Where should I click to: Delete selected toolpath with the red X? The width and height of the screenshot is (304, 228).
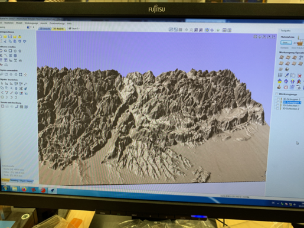[299, 76]
